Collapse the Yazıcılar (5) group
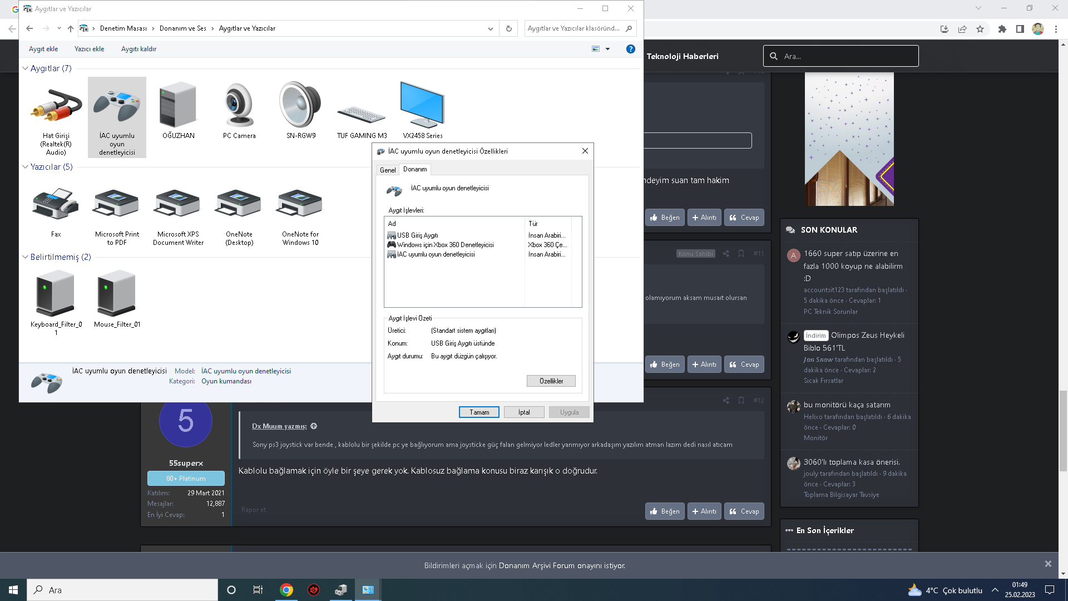 [x=25, y=167]
